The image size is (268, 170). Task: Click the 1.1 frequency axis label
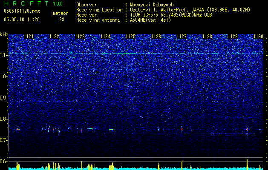tap(4, 55)
